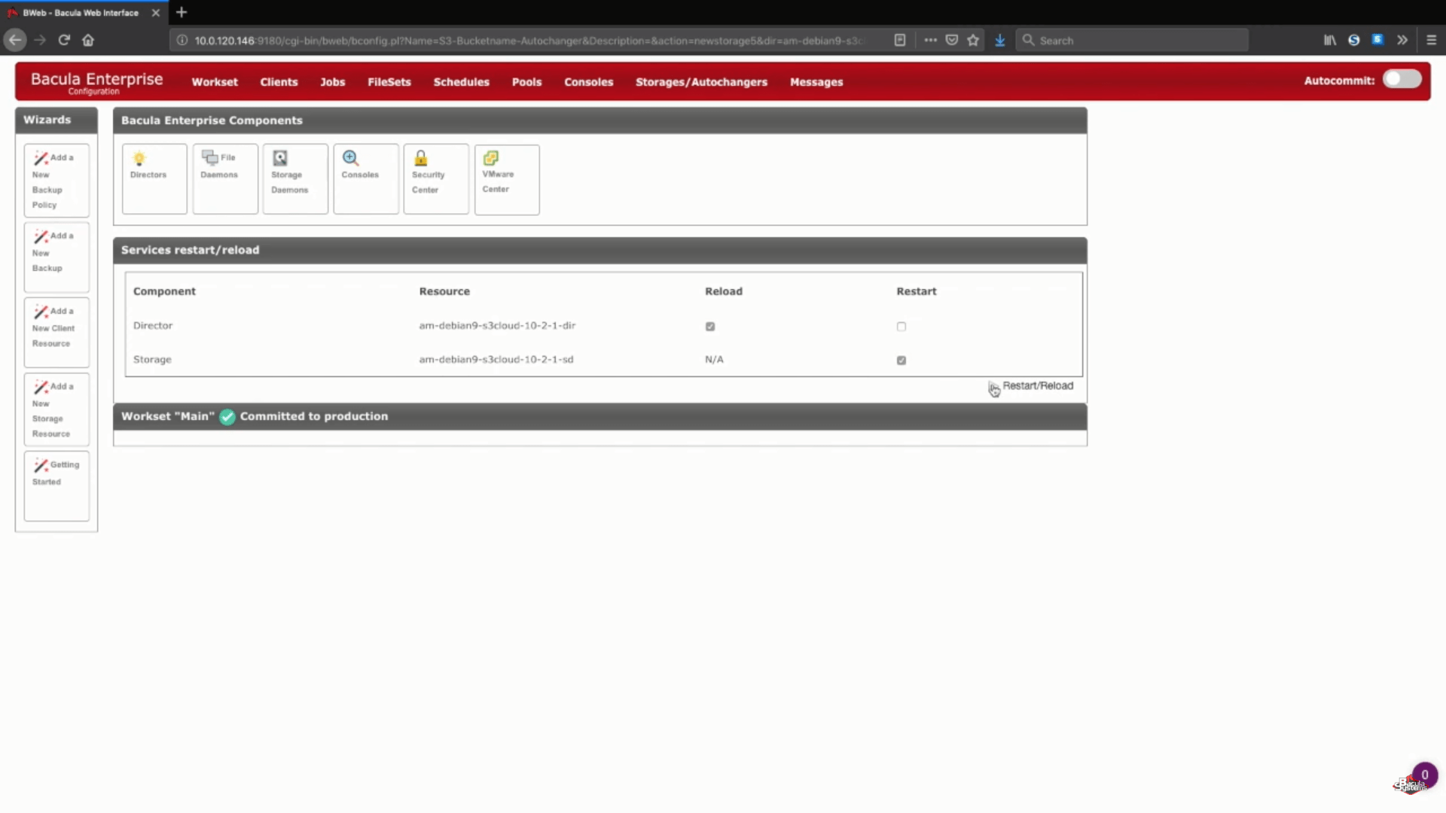Open the Consoles component tile
This screenshot has width=1446, height=813.
366,179
